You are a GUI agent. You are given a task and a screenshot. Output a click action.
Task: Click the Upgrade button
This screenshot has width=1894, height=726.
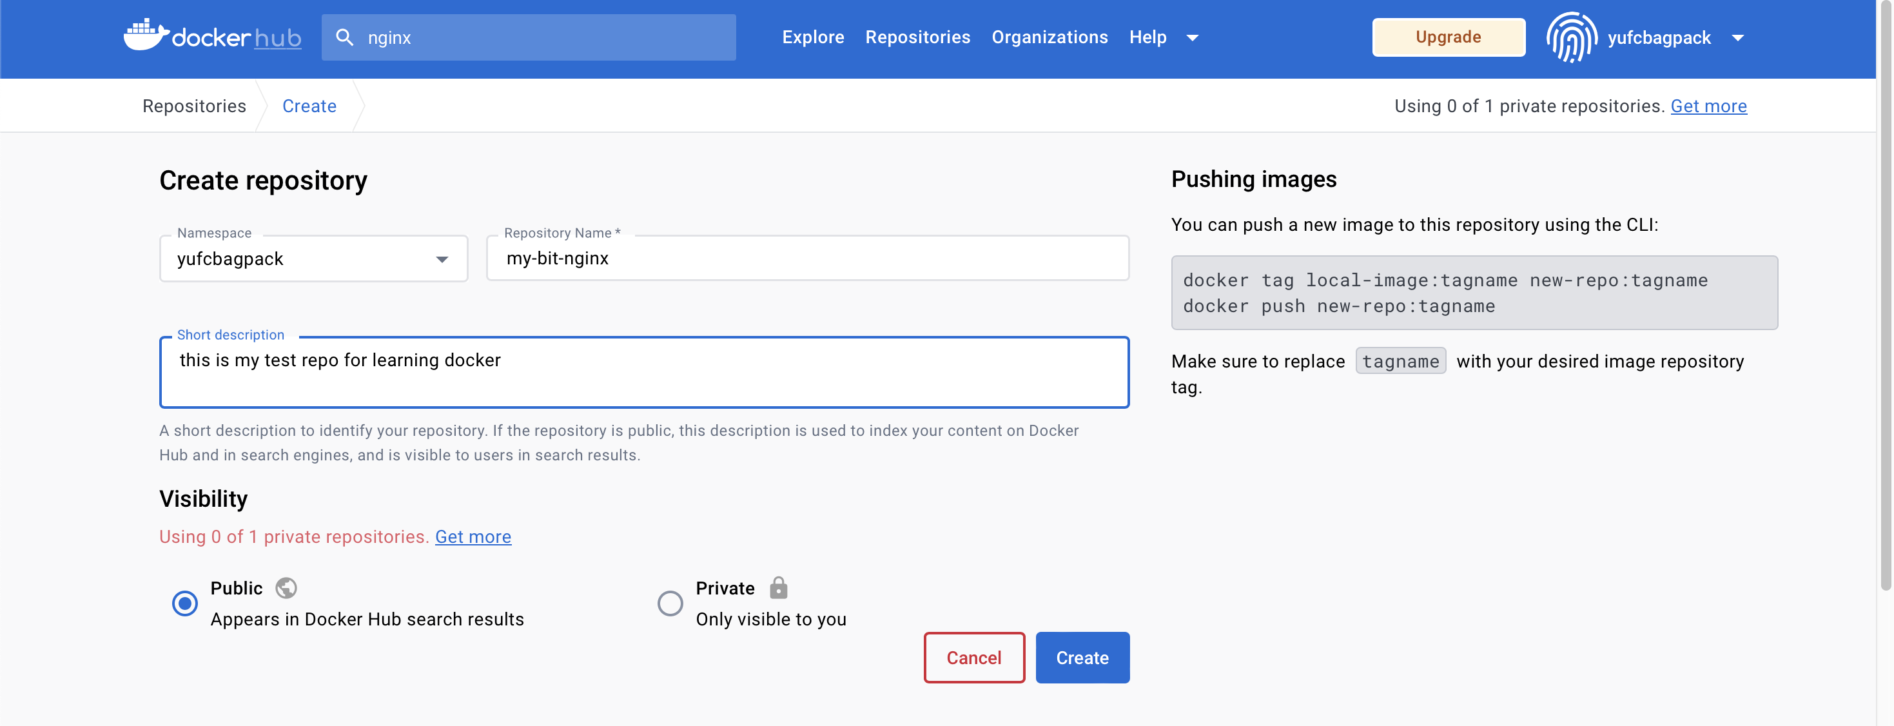pyautogui.click(x=1448, y=37)
